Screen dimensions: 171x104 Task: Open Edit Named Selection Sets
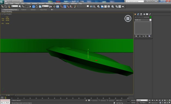(75, 7)
